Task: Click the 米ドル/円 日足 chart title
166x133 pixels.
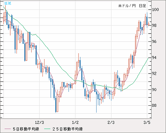Action: tap(132, 6)
